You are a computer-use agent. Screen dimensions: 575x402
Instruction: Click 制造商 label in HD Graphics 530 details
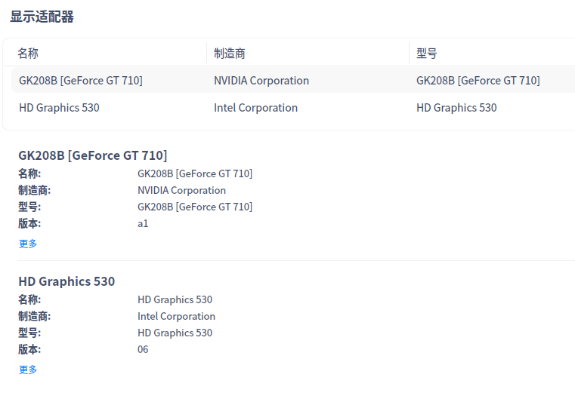(x=35, y=316)
